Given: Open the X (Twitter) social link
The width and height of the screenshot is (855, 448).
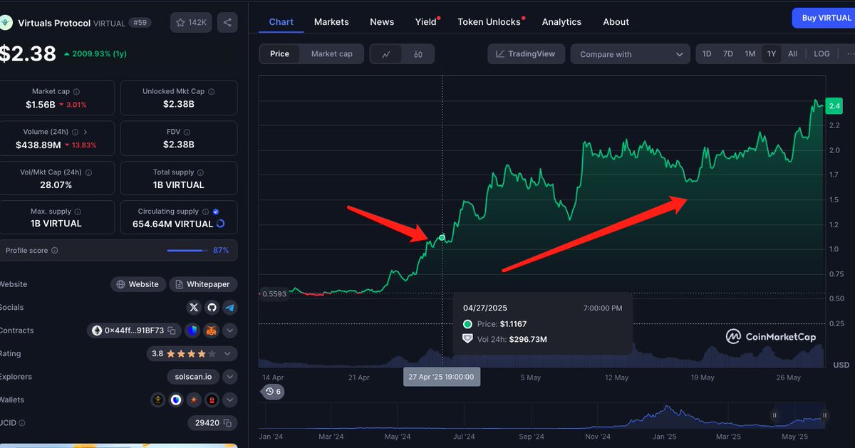Looking at the screenshot, I should tap(194, 308).
